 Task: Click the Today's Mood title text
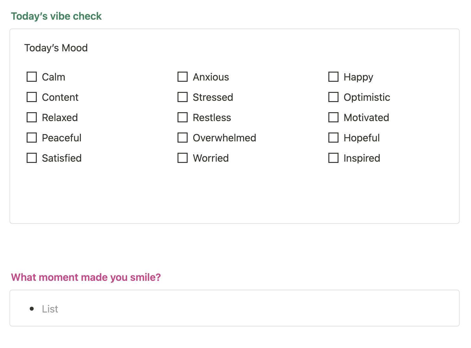coord(56,48)
